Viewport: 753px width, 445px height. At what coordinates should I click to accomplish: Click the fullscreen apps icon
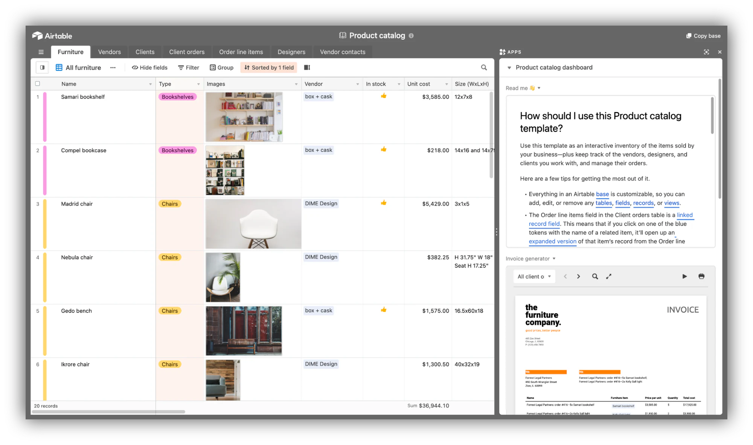pyautogui.click(x=706, y=52)
